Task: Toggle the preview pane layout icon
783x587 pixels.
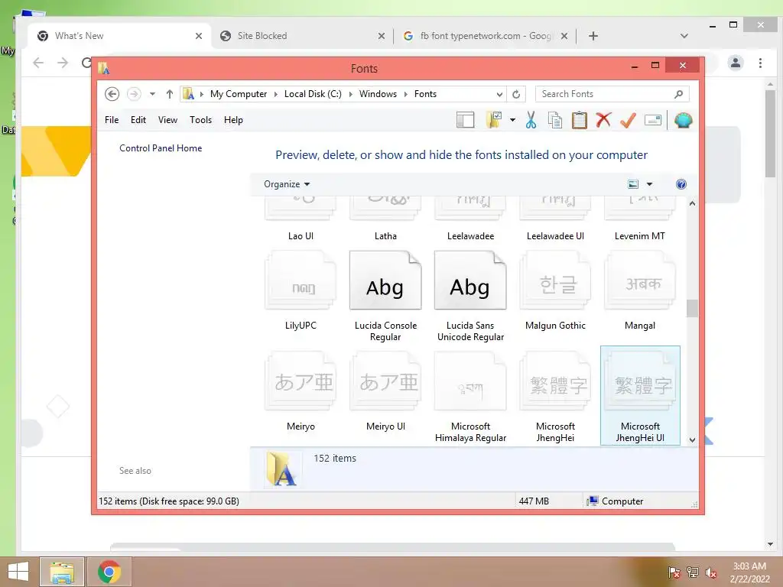Action: 465,120
